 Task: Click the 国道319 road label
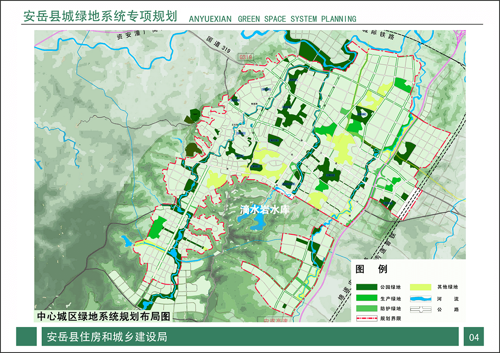(x=219, y=44)
